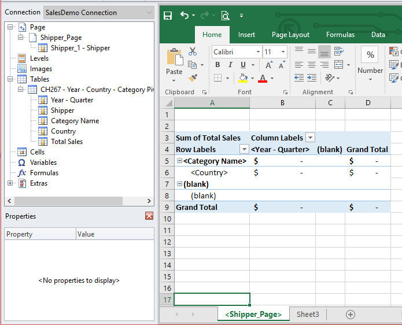The image size is (402, 325).
Task: Expand the Extras tree node
Action: [x=10, y=183]
